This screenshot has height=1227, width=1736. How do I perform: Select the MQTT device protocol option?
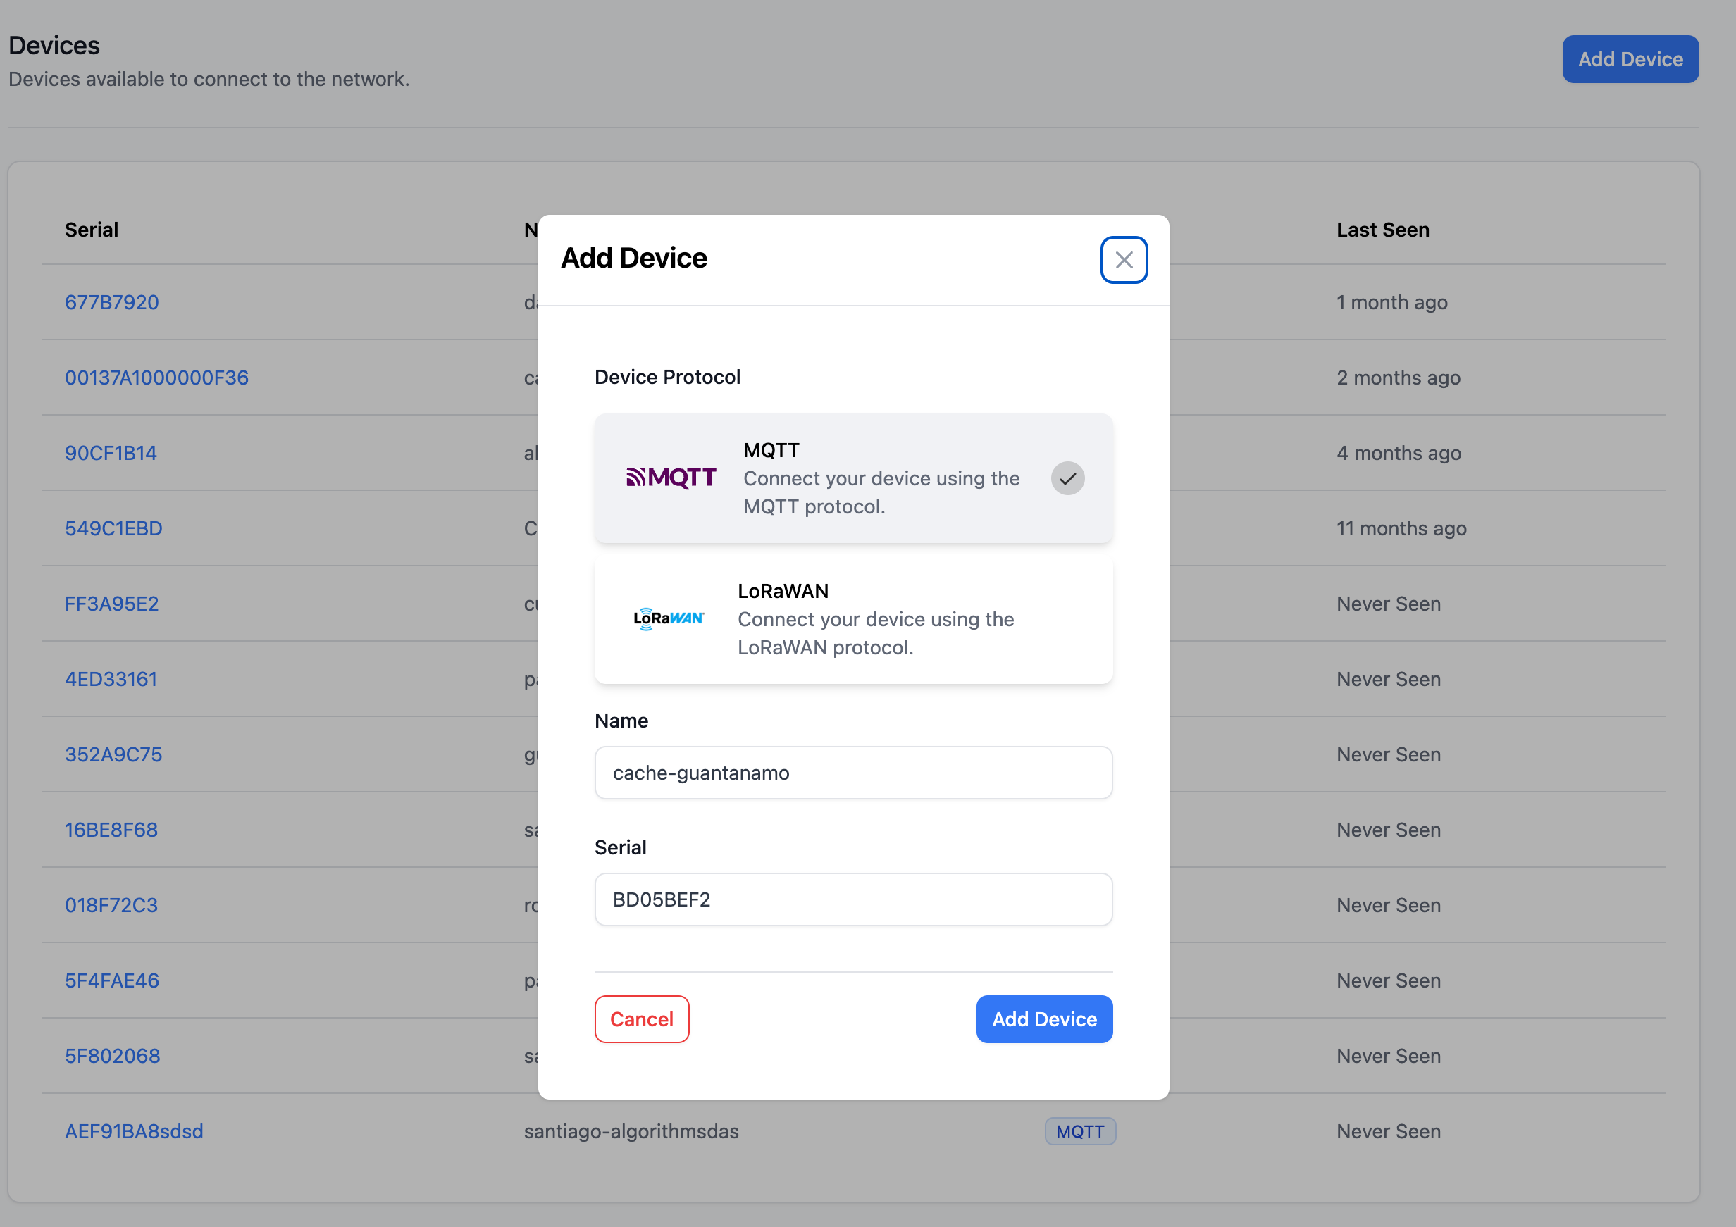tap(853, 478)
